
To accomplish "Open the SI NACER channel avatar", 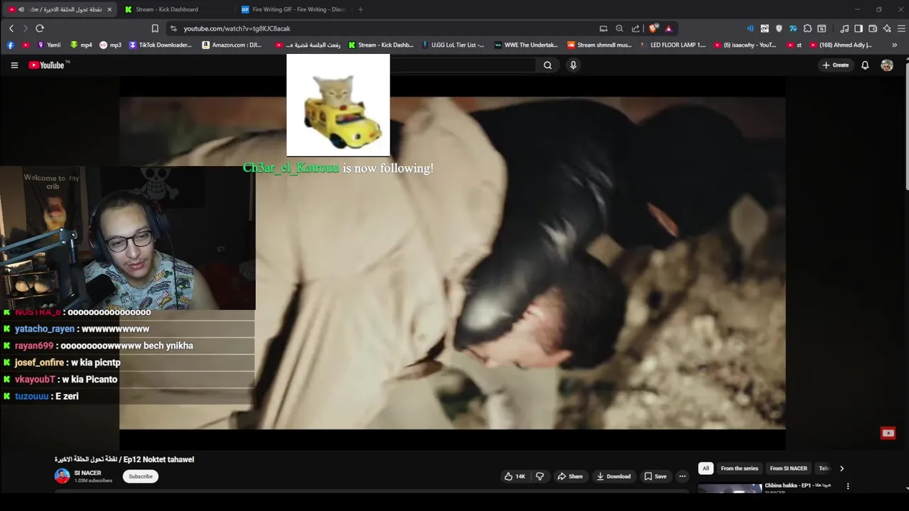I will [x=62, y=476].
